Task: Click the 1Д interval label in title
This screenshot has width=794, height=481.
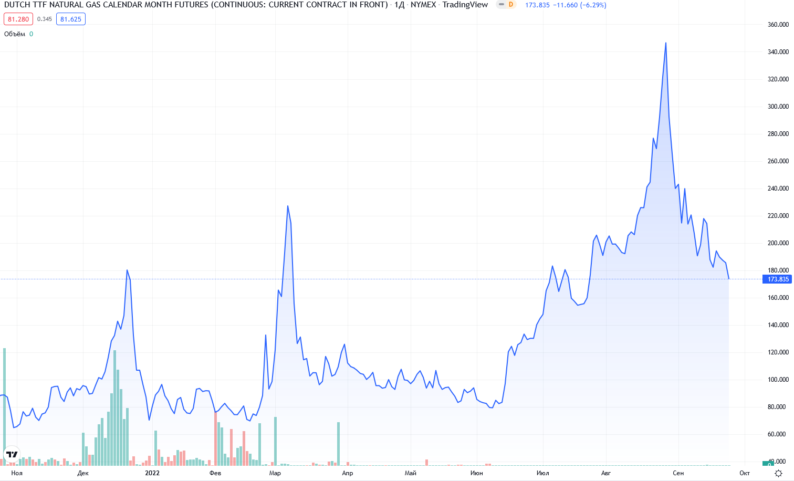Action: click(x=399, y=5)
